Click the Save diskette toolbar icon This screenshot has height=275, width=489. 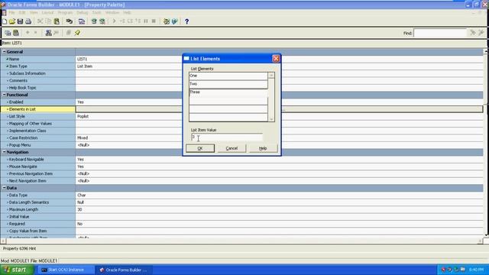[x=21, y=21]
